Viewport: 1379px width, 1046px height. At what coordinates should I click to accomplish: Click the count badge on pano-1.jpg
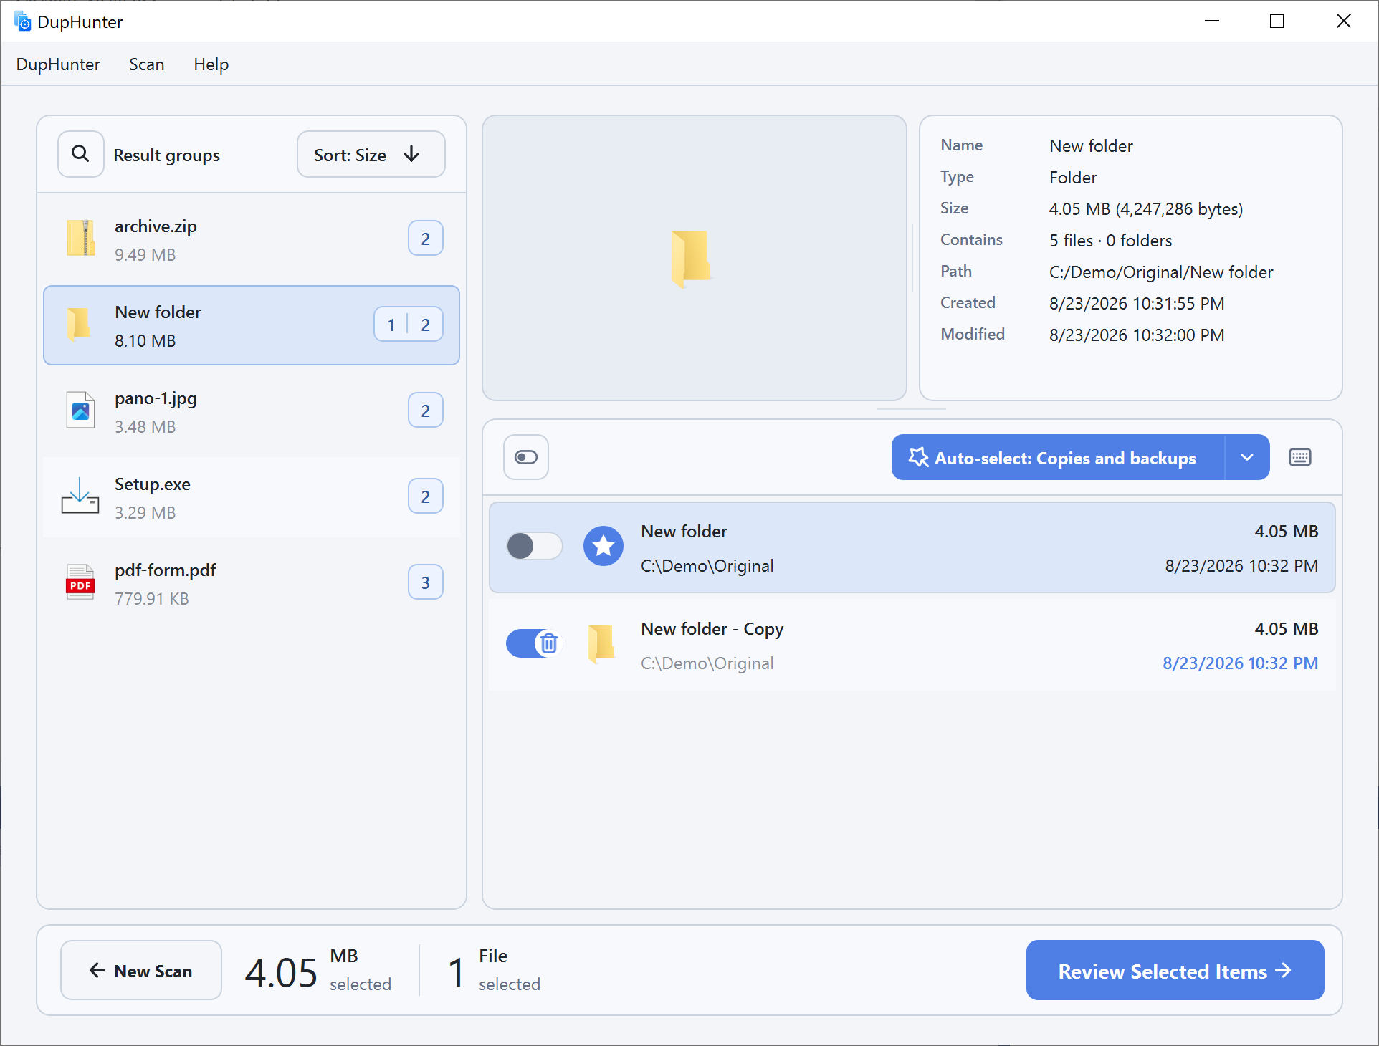point(425,411)
